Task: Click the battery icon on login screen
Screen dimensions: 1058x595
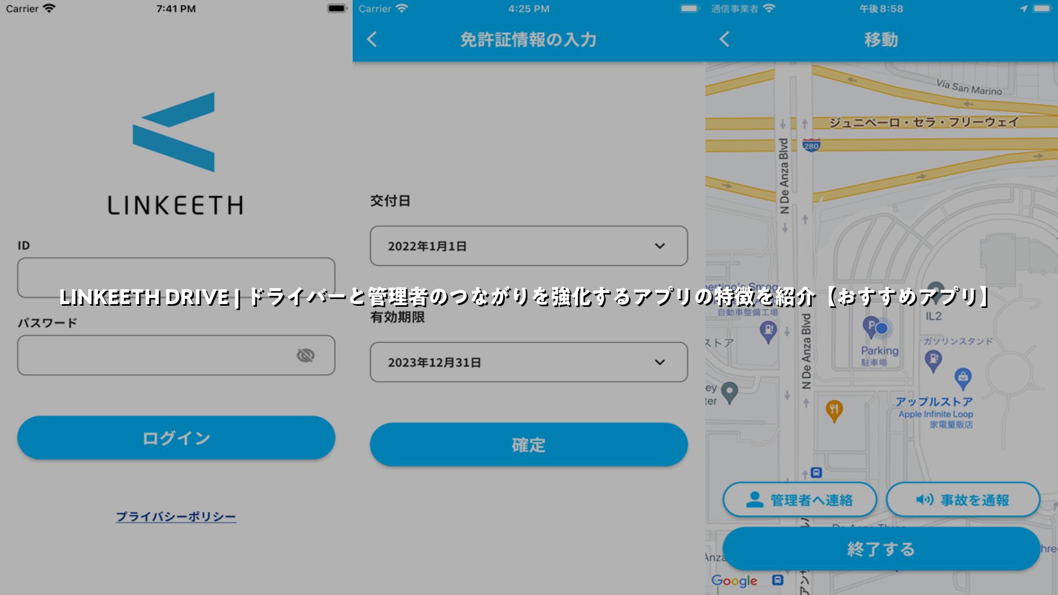Action: point(336,8)
